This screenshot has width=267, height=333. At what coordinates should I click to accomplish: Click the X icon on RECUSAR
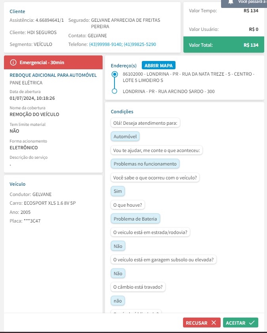point(214,323)
